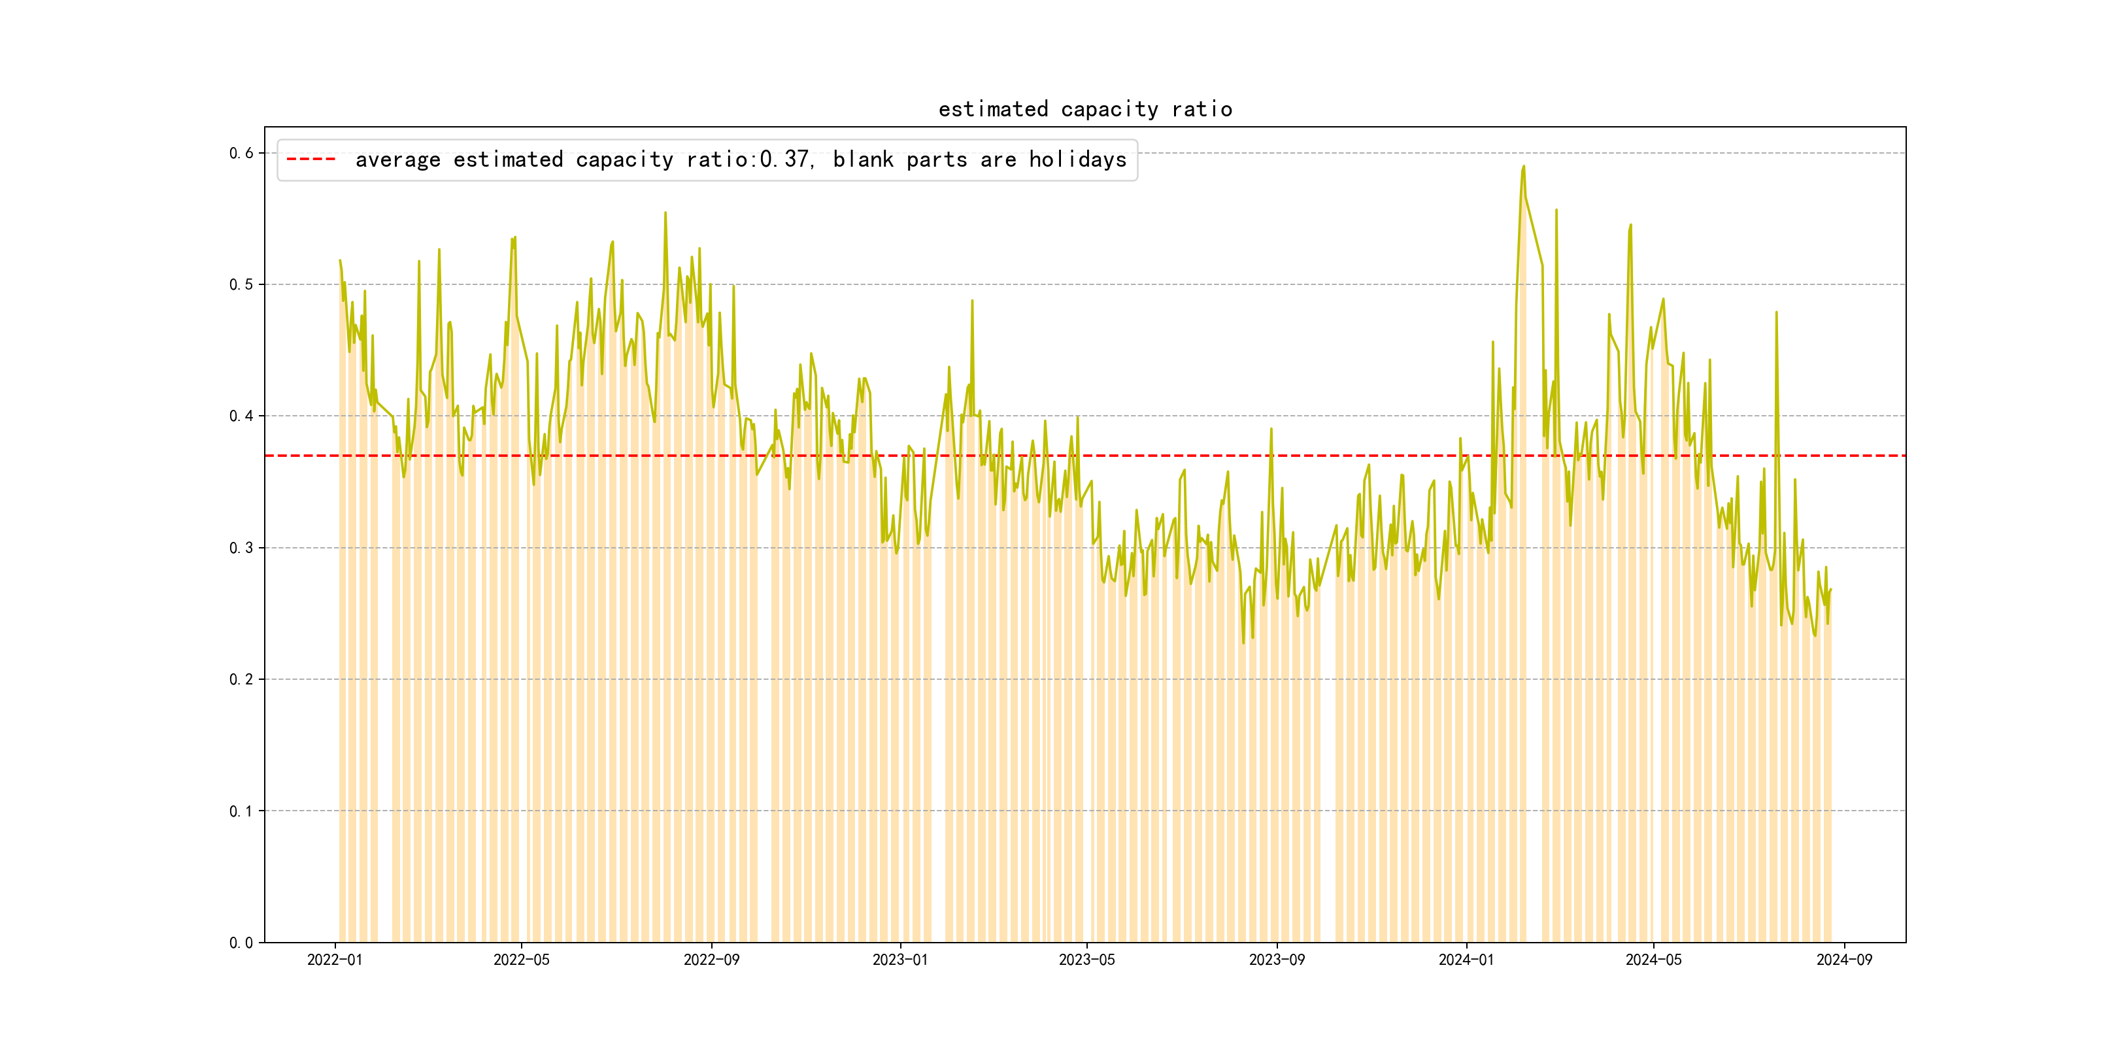Click the 0.3 y-axis tick label

click(x=241, y=548)
